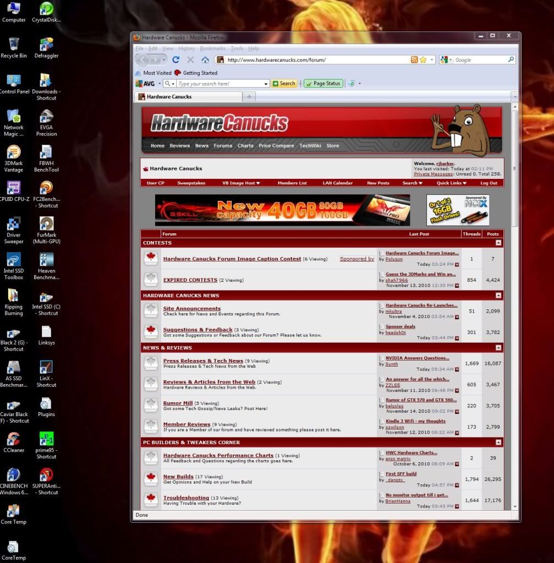
Task: Collapse PC BUILDERS & TWEAKERS CORNER category
Action: coord(498,442)
